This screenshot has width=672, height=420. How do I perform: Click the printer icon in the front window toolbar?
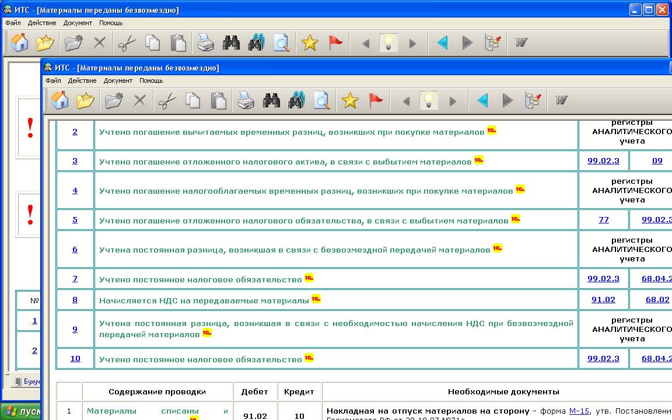pos(246,100)
